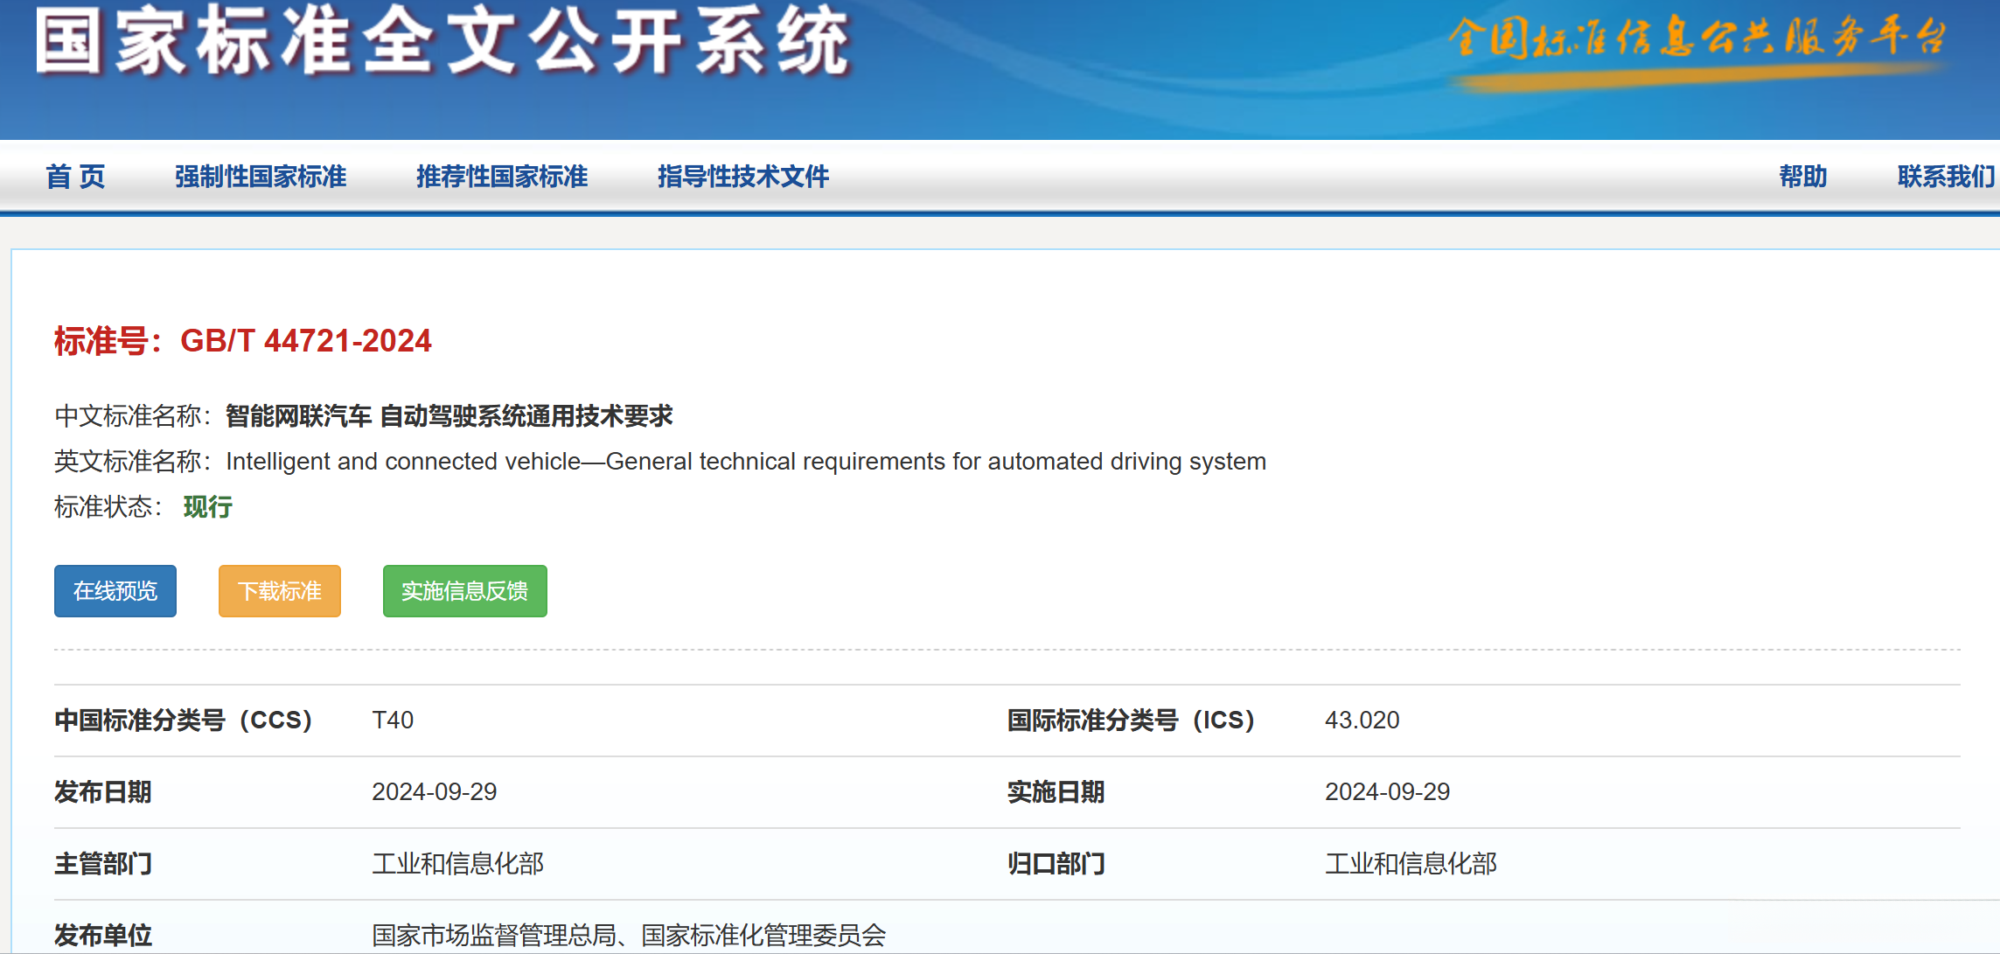Click the 现行 status label
The height and width of the screenshot is (954, 2000).
(x=208, y=507)
